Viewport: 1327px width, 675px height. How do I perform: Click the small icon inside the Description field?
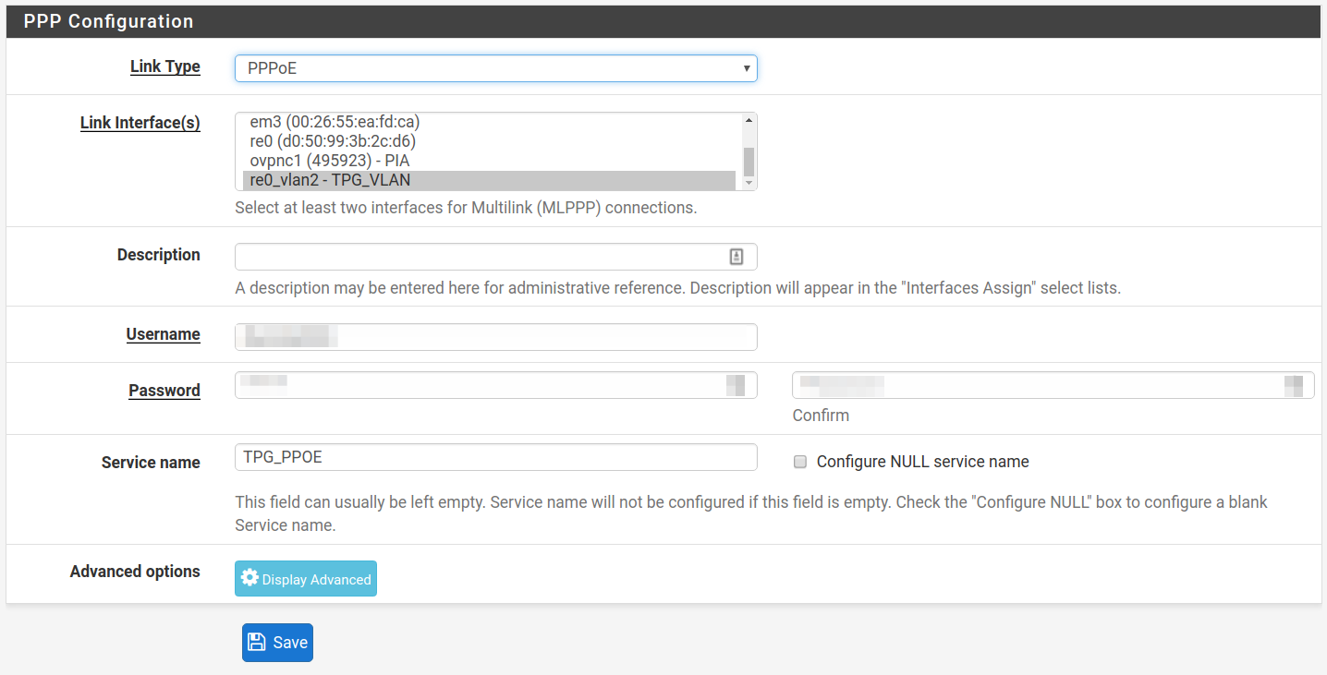(737, 256)
